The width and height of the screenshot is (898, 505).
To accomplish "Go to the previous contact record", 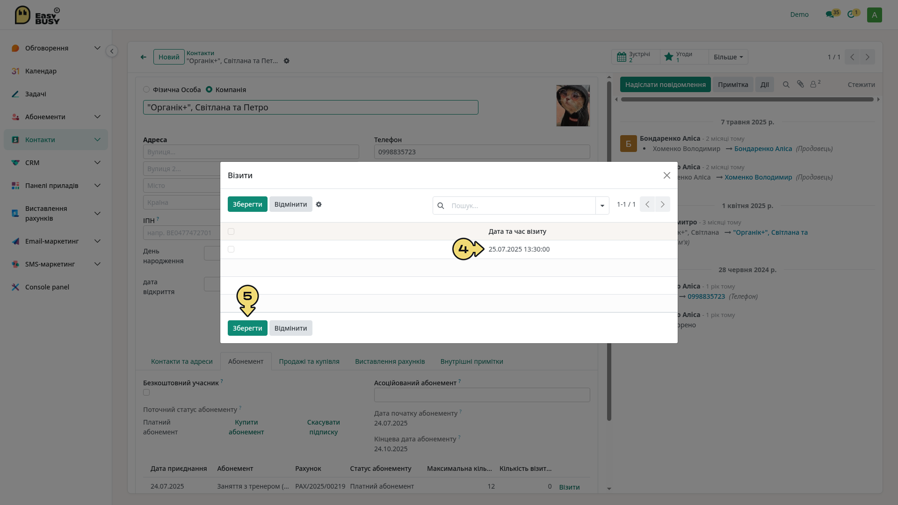I will (x=852, y=57).
